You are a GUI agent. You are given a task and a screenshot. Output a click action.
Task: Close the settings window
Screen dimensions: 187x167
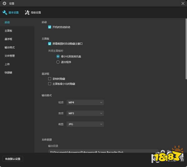[183, 3]
